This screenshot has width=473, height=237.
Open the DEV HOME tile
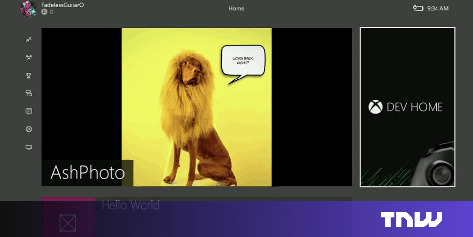407,107
